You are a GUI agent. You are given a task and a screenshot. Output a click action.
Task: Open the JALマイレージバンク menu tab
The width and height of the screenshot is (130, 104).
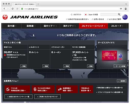tap(94, 26)
